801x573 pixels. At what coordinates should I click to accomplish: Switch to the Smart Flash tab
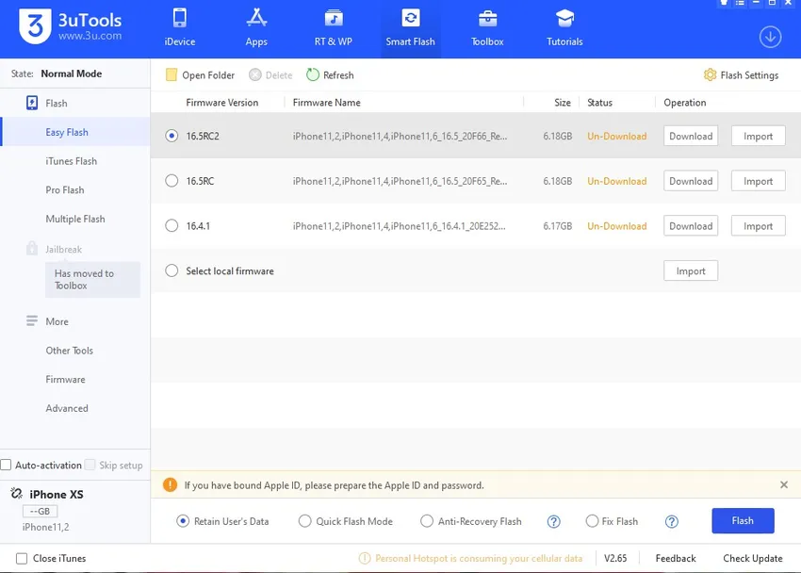tap(410, 27)
